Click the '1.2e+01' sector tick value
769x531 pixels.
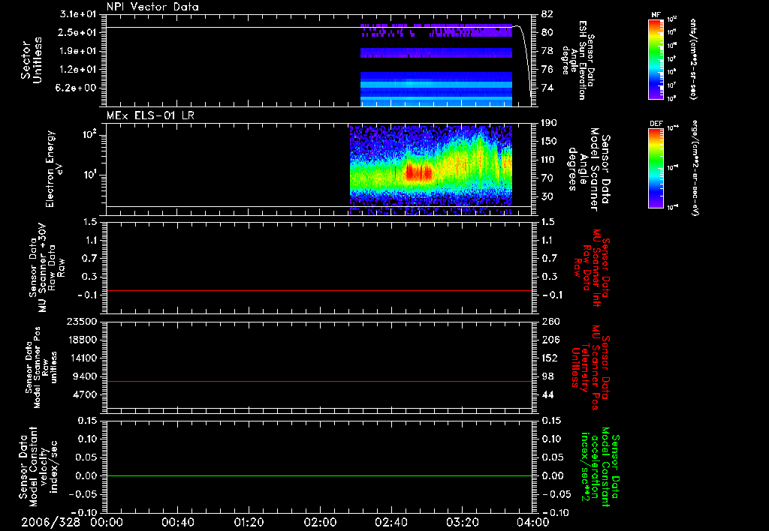(x=78, y=70)
